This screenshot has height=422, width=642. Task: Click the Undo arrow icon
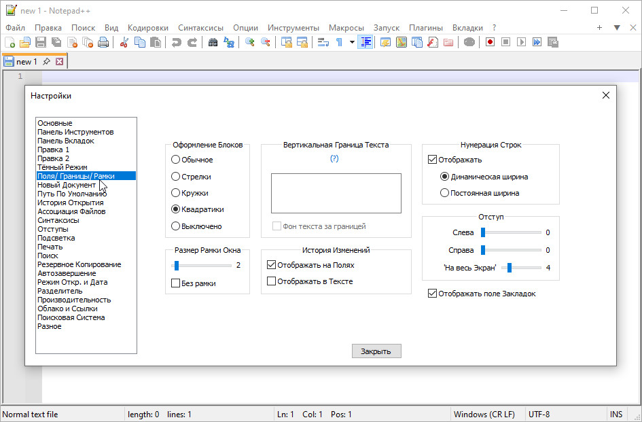tap(177, 42)
